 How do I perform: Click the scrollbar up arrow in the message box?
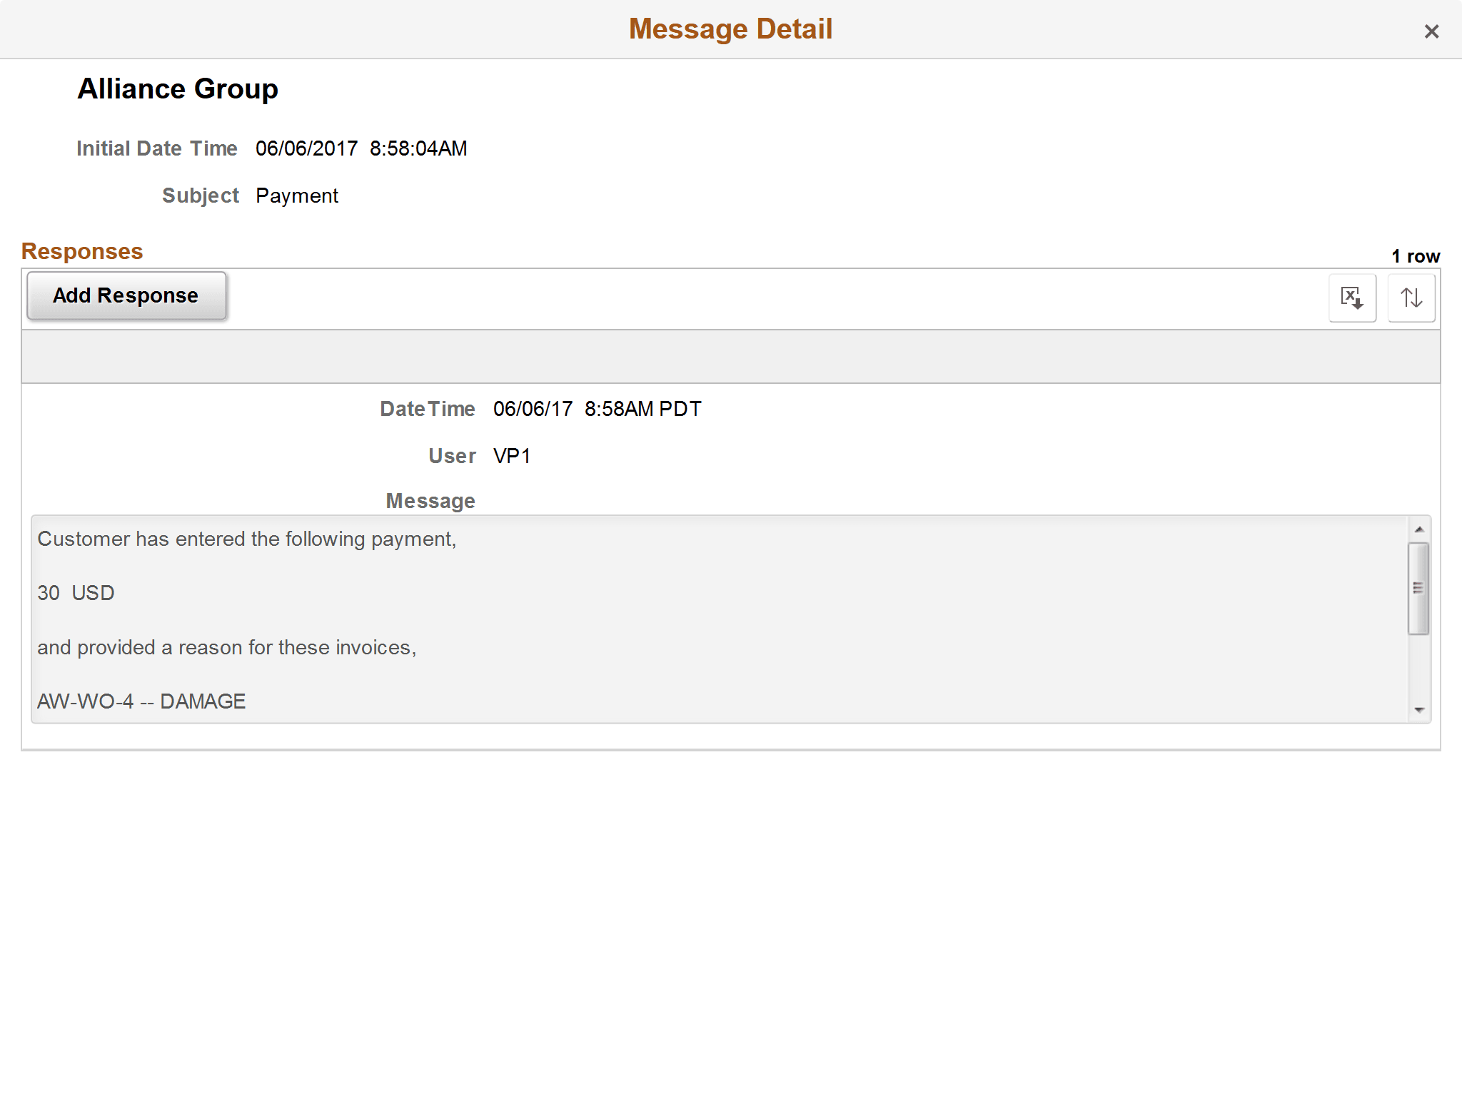tap(1418, 529)
